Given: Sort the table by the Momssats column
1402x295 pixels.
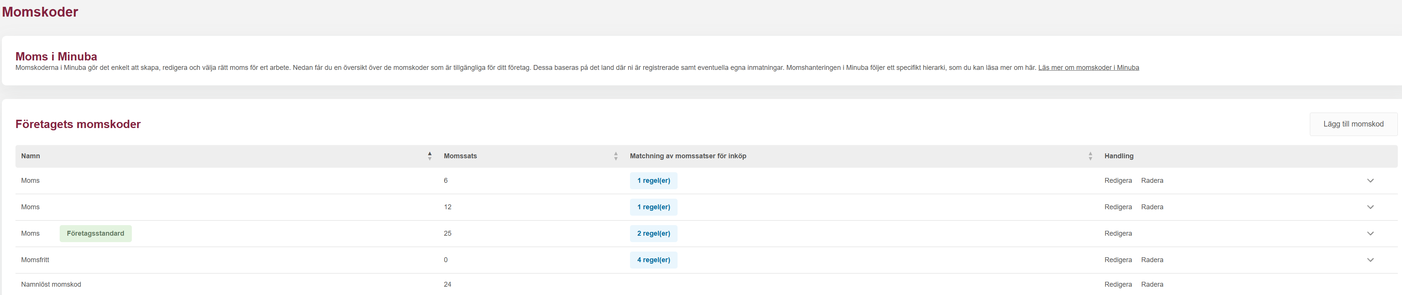Looking at the screenshot, I should pyautogui.click(x=616, y=156).
